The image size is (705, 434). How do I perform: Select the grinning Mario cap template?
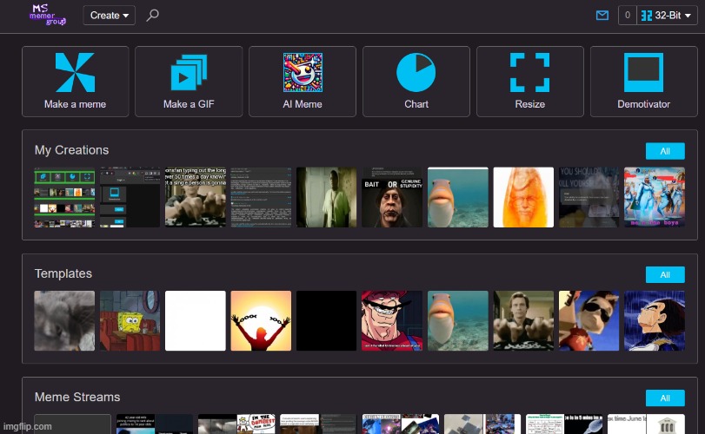click(392, 321)
